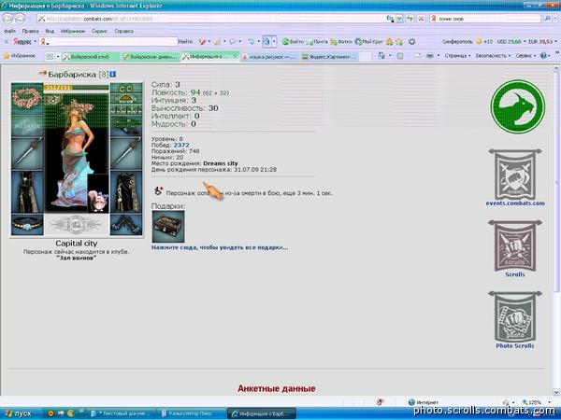Click the browser Forward arrow

(20, 19)
